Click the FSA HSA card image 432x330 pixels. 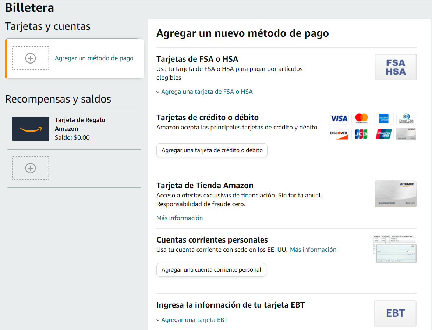[x=395, y=67]
